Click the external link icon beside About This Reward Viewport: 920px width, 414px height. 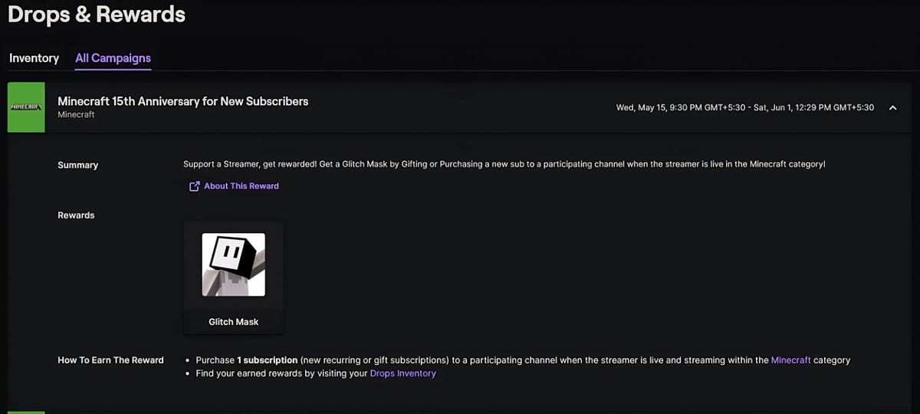(x=194, y=186)
